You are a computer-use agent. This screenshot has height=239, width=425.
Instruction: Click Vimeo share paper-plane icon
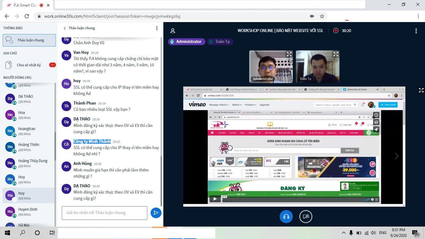click(376, 129)
